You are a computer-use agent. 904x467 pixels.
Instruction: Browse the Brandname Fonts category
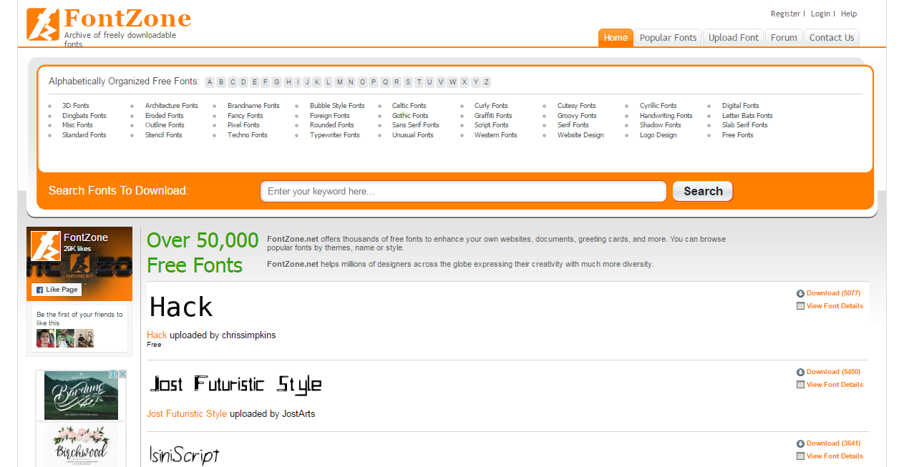point(253,106)
